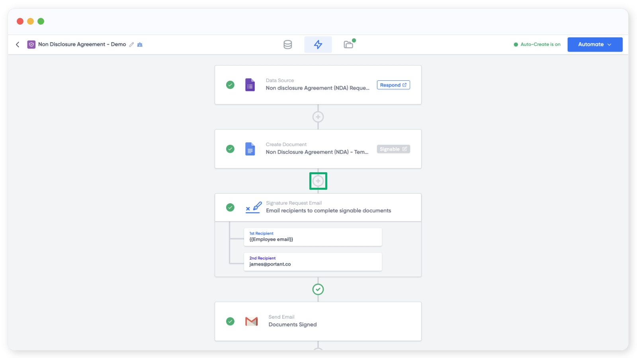Click the Google Docs blue document icon

(250, 149)
